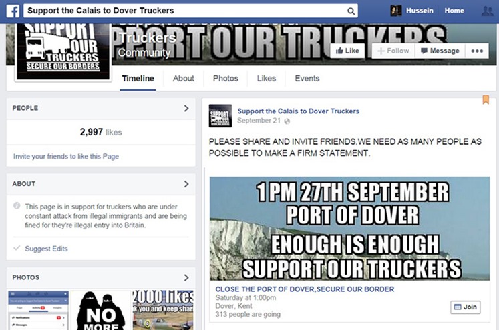This screenshot has height=330, width=499.
Task: Expand the People section chevron
Action: (x=186, y=108)
